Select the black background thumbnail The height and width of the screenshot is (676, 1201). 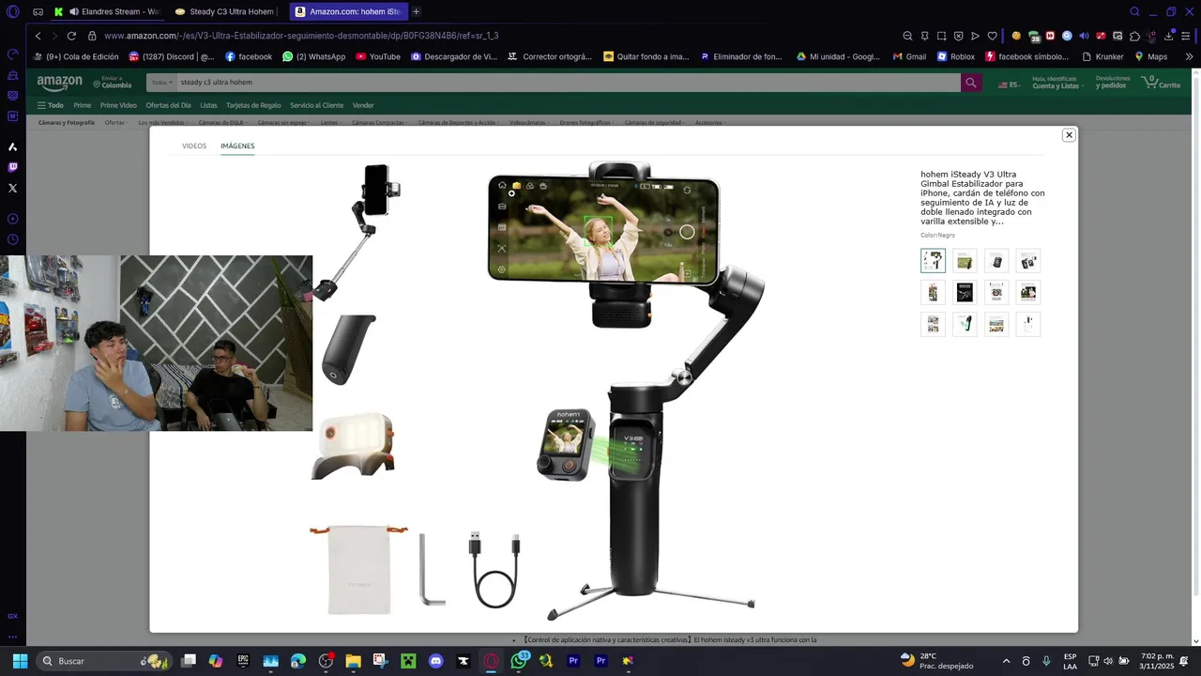tap(965, 293)
